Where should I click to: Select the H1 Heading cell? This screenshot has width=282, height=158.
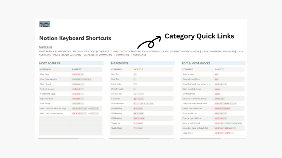(x=121, y=109)
